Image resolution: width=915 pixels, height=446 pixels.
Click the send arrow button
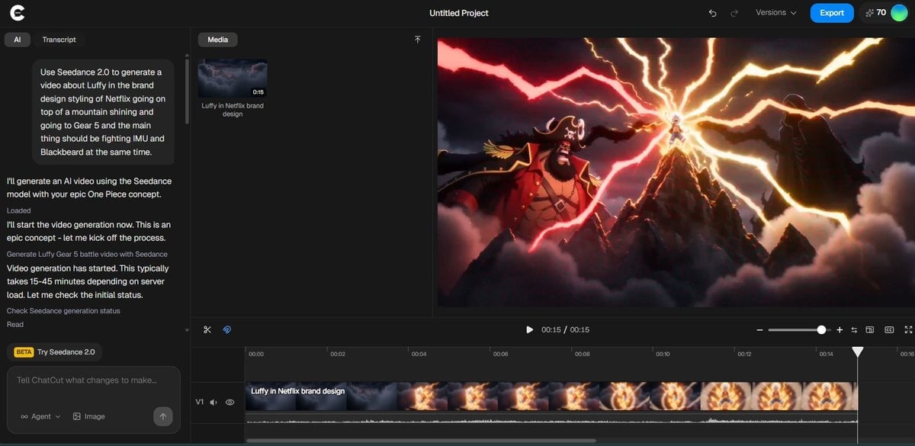pyautogui.click(x=162, y=416)
